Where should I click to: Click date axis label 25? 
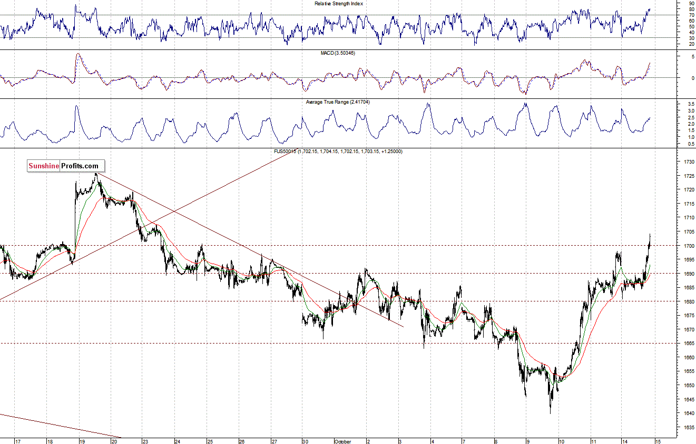pyautogui.click(x=210, y=441)
